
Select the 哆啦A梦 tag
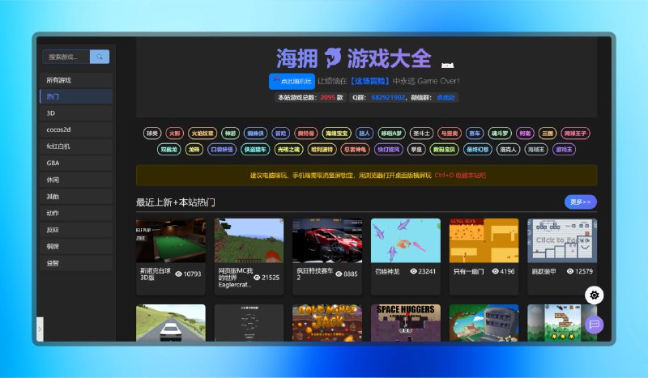(x=391, y=134)
